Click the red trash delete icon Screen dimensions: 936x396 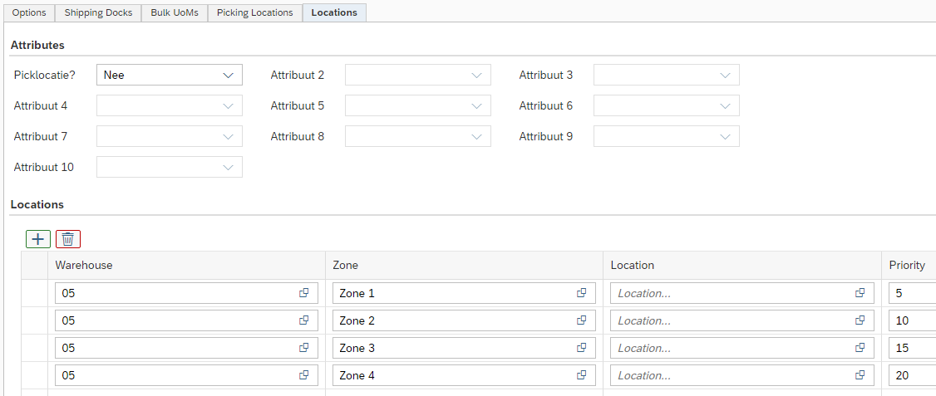click(x=68, y=239)
